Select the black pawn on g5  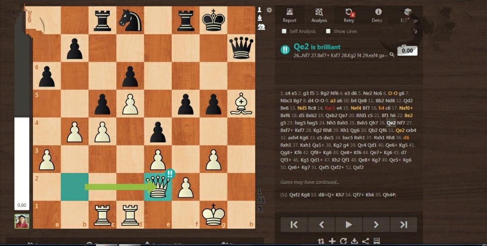coord(213,104)
